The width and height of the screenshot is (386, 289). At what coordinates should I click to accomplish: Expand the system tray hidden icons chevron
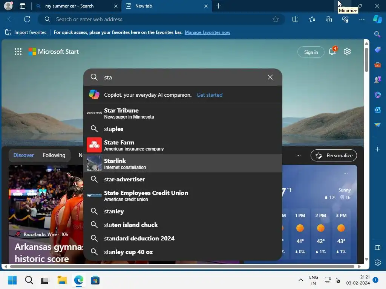(300, 280)
